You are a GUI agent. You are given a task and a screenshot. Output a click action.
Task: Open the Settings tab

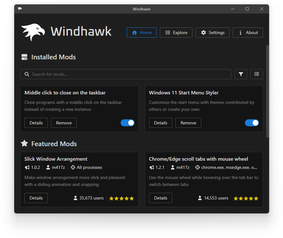[212, 33]
